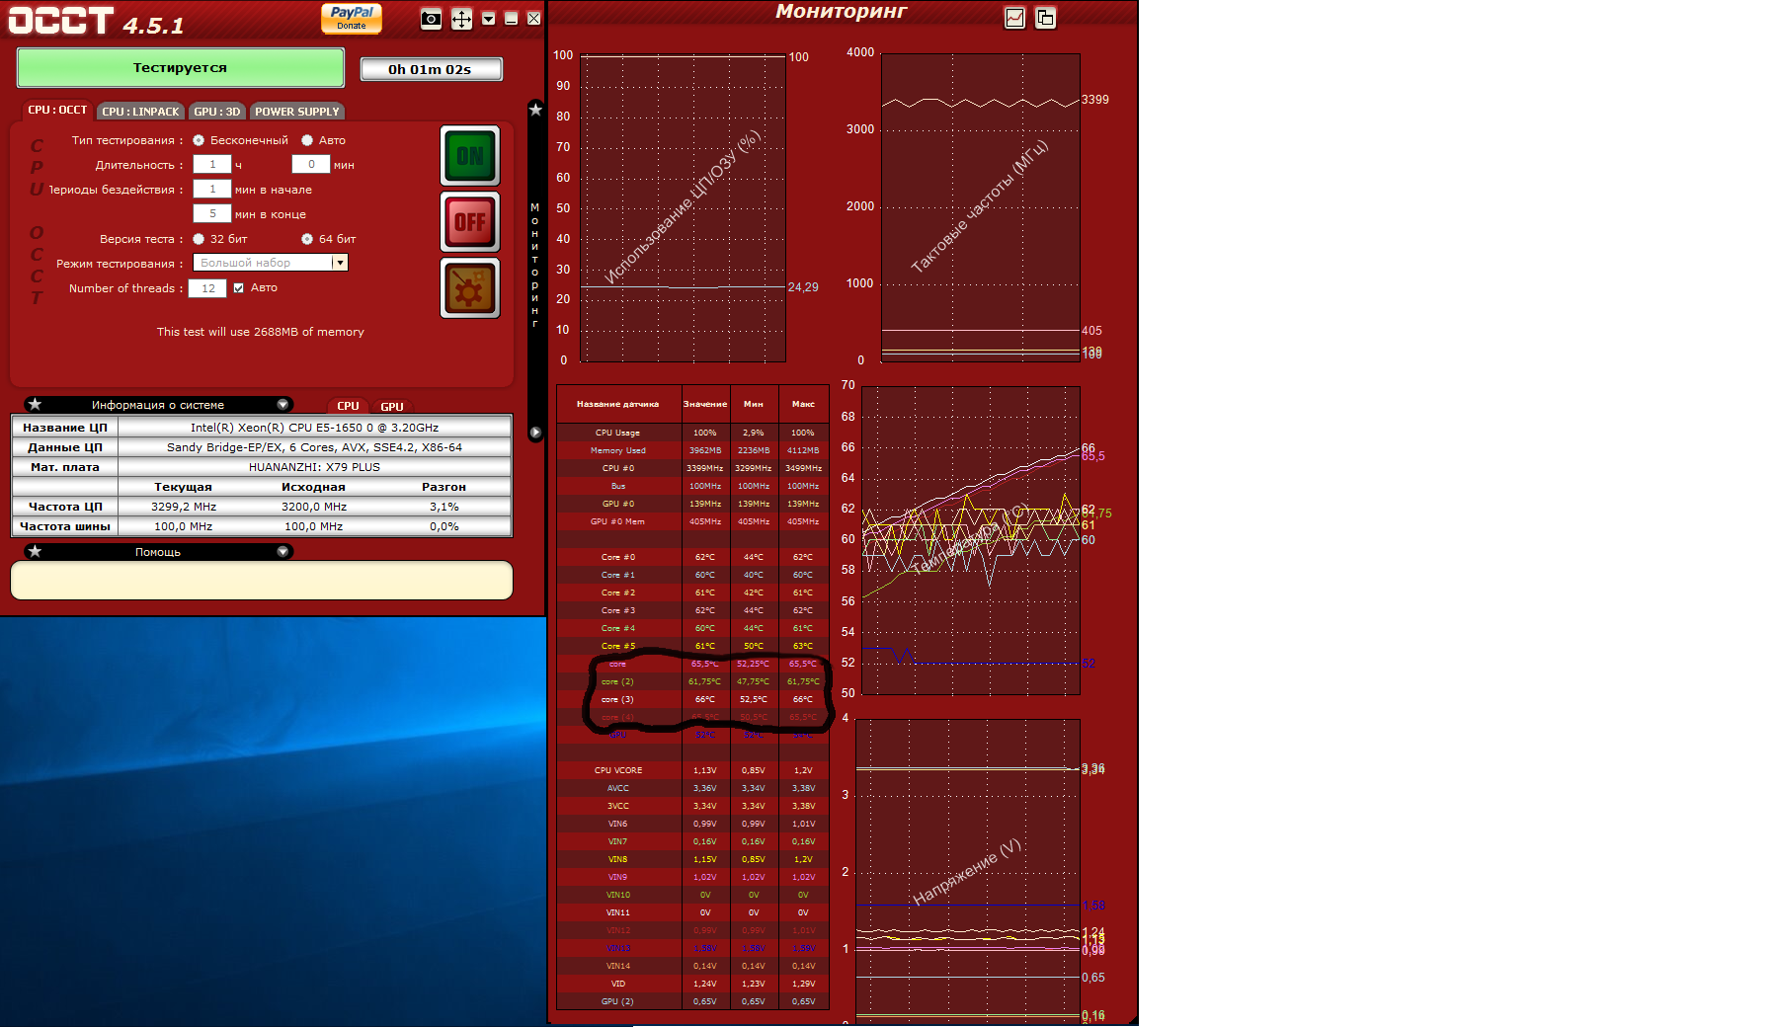The height and width of the screenshot is (1027, 1775).
Task: Click the voltage graph
Action: tap(968, 871)
